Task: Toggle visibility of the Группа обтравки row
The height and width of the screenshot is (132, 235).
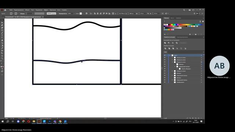Action: pyautogui.click(x=164, y=69)
